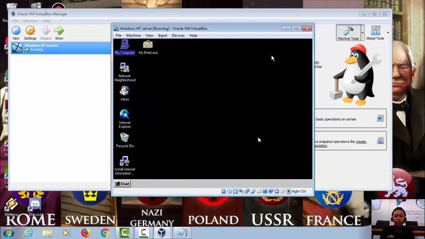Expand the Machine Tools dropdown arrow
Image resolution: width=425 pixels, height=239 pixels.
pyautogui.click(x=363, y=33)
